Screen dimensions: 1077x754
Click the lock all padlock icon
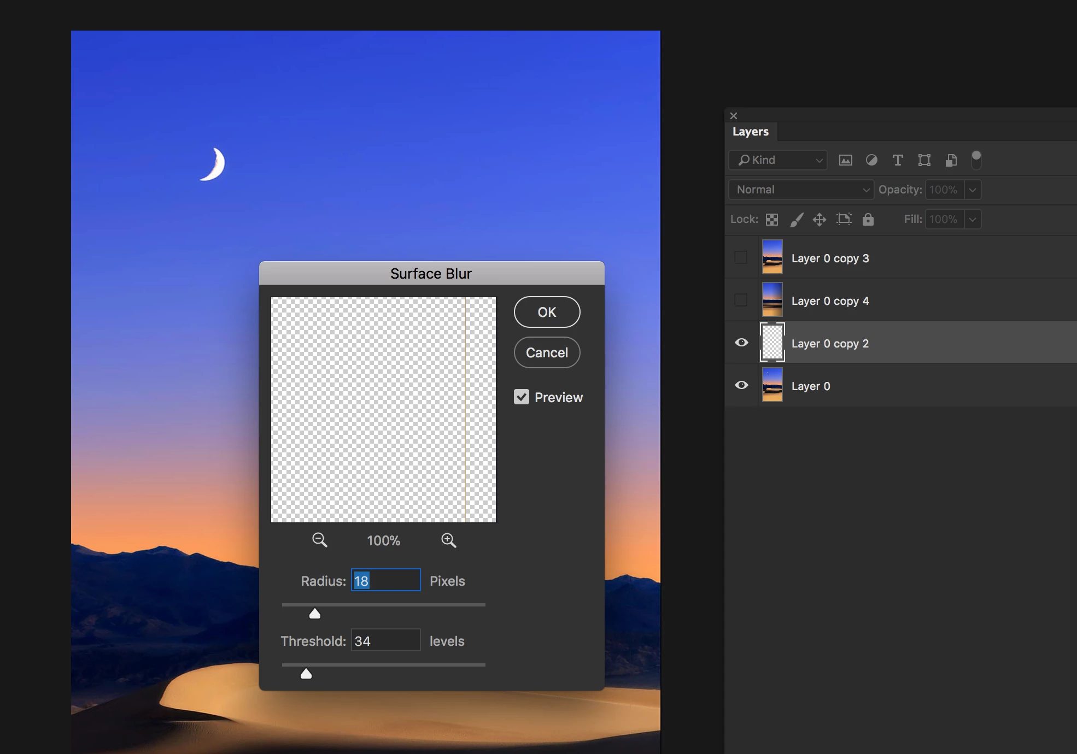[868, 220]
